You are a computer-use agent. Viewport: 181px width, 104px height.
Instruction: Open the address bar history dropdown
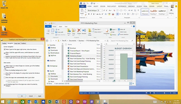pos(105,41)
